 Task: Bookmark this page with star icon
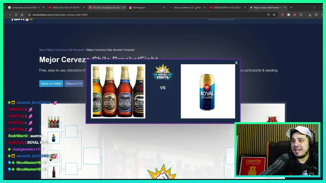[x=274, y=15]
